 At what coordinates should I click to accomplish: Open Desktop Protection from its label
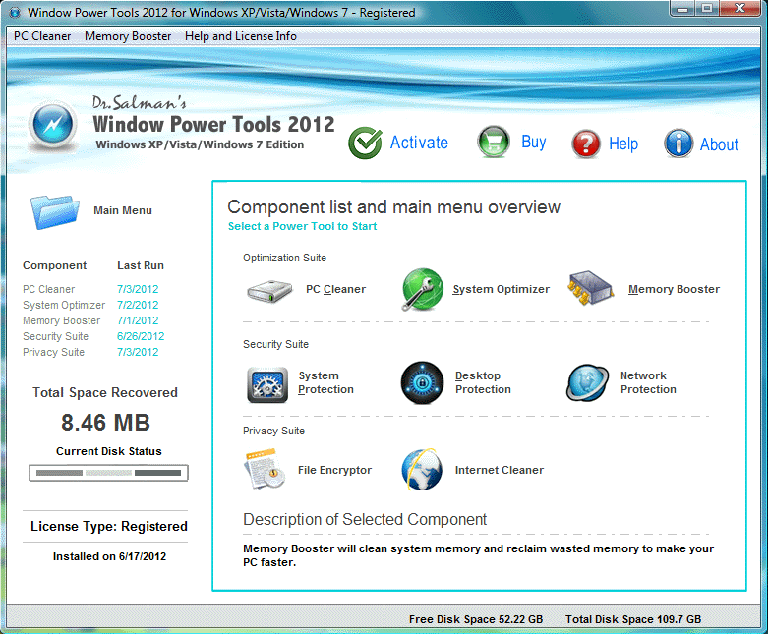click(483, 382)
